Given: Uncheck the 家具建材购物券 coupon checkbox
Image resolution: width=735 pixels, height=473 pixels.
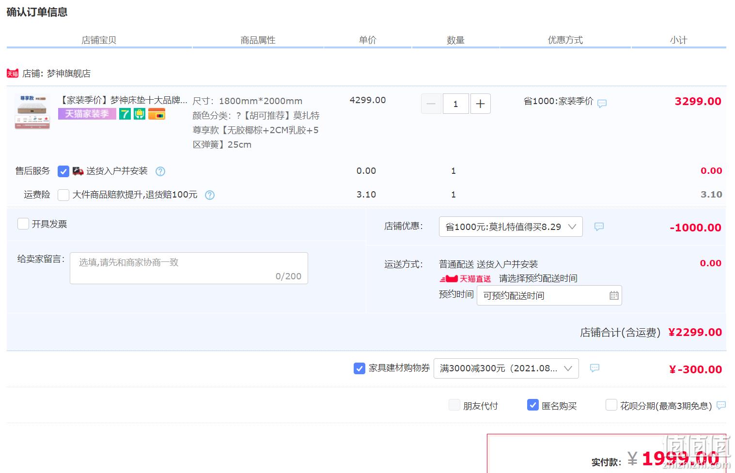Looking at the screenshot, I should [360, 368].
